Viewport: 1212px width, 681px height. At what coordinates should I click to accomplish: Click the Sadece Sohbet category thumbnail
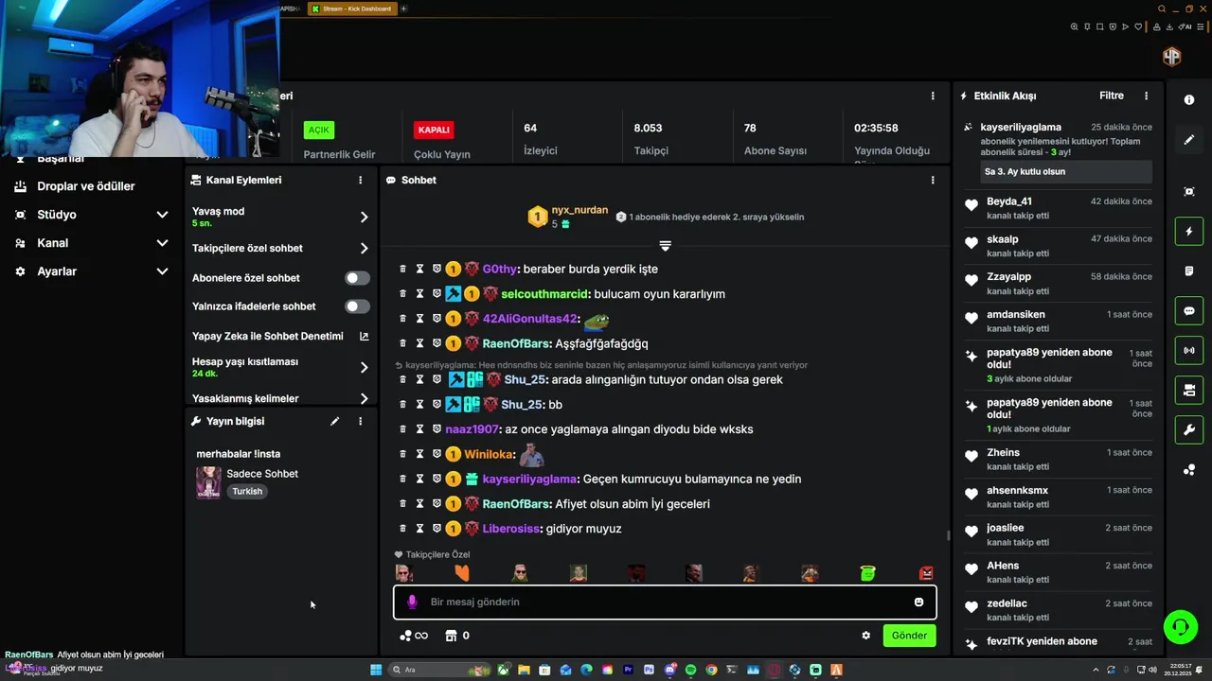pos(208,482)
